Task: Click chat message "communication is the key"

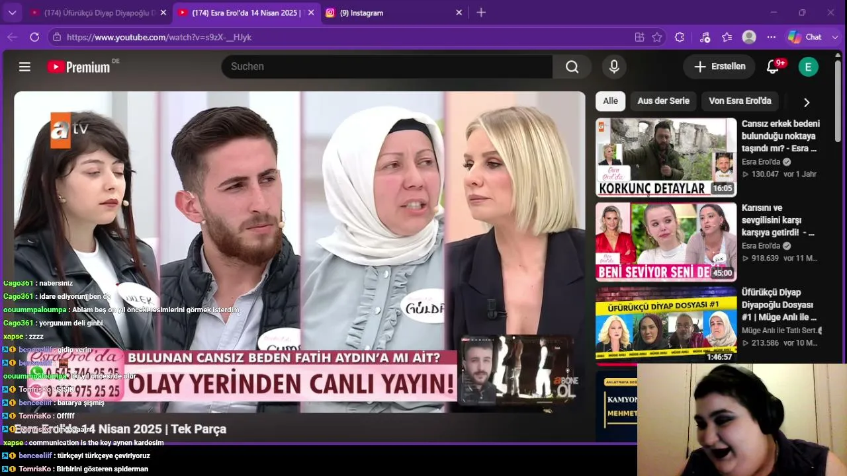Action: coord(96,442)
